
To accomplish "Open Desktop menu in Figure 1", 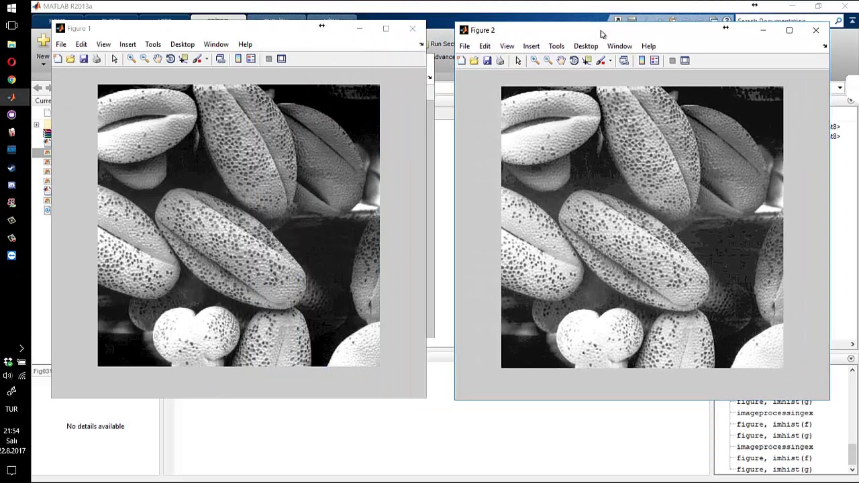I will tap(183, 44).
